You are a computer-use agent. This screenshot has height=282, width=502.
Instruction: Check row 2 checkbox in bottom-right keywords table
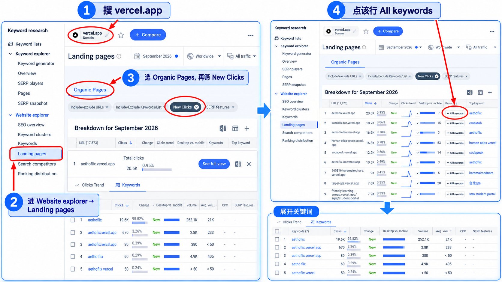(277, 247)
